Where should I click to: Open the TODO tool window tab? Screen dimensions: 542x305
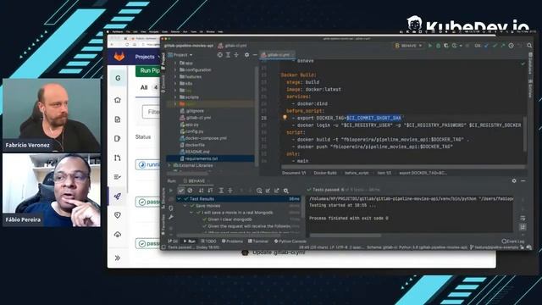tap(208, 241)
